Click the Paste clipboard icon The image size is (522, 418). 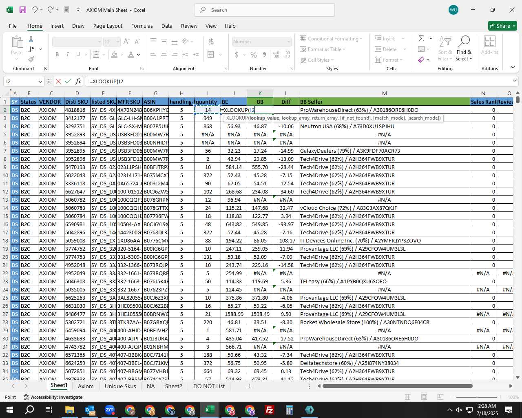pos(17,42)
